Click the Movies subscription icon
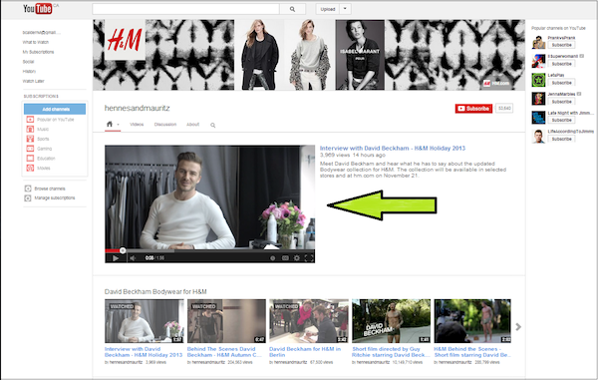The width and height of the screenshot is (598, 380). click(30, 168)
